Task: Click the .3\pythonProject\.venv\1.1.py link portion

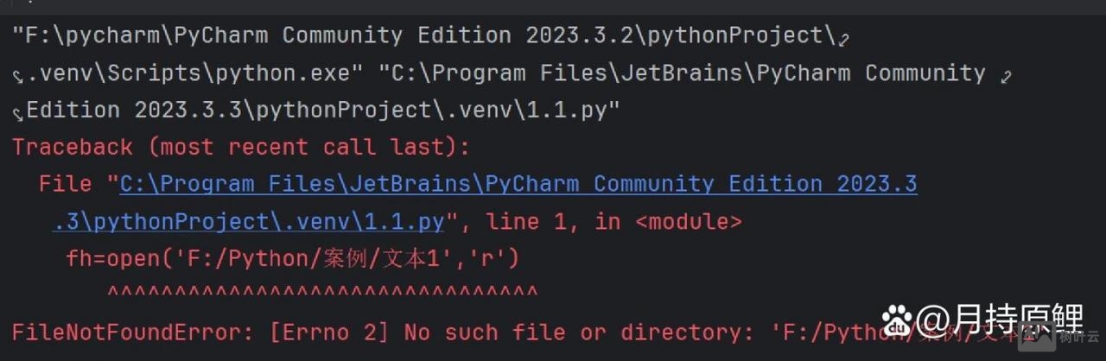Action: (248, 222)
